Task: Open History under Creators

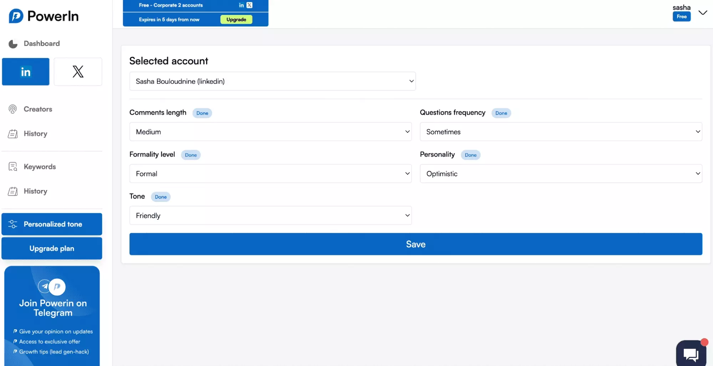Action: pyautogui.click(x=35, y=134)
